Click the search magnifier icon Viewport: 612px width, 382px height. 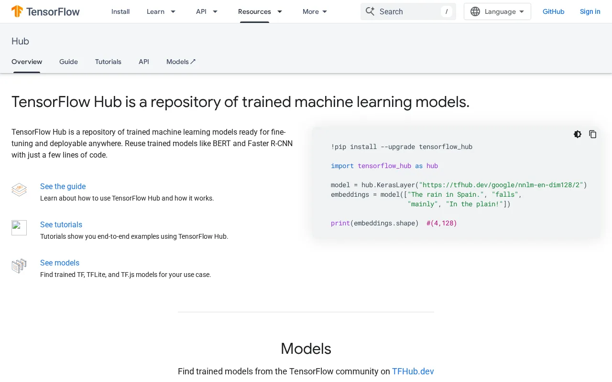pyautogui.click(x=370, y=11)
